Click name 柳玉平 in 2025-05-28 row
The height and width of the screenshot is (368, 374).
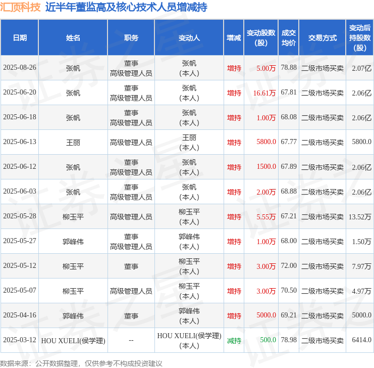click(x=73, y=217)
